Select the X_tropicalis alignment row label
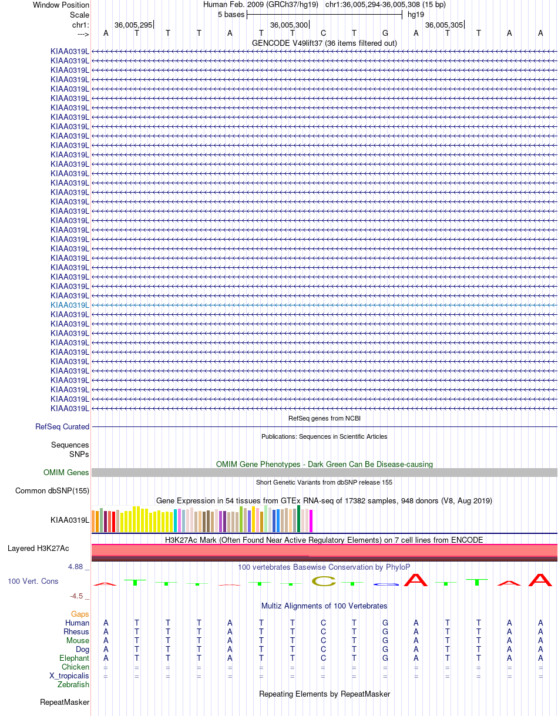The image size is (558, 716). coord(69,675)
